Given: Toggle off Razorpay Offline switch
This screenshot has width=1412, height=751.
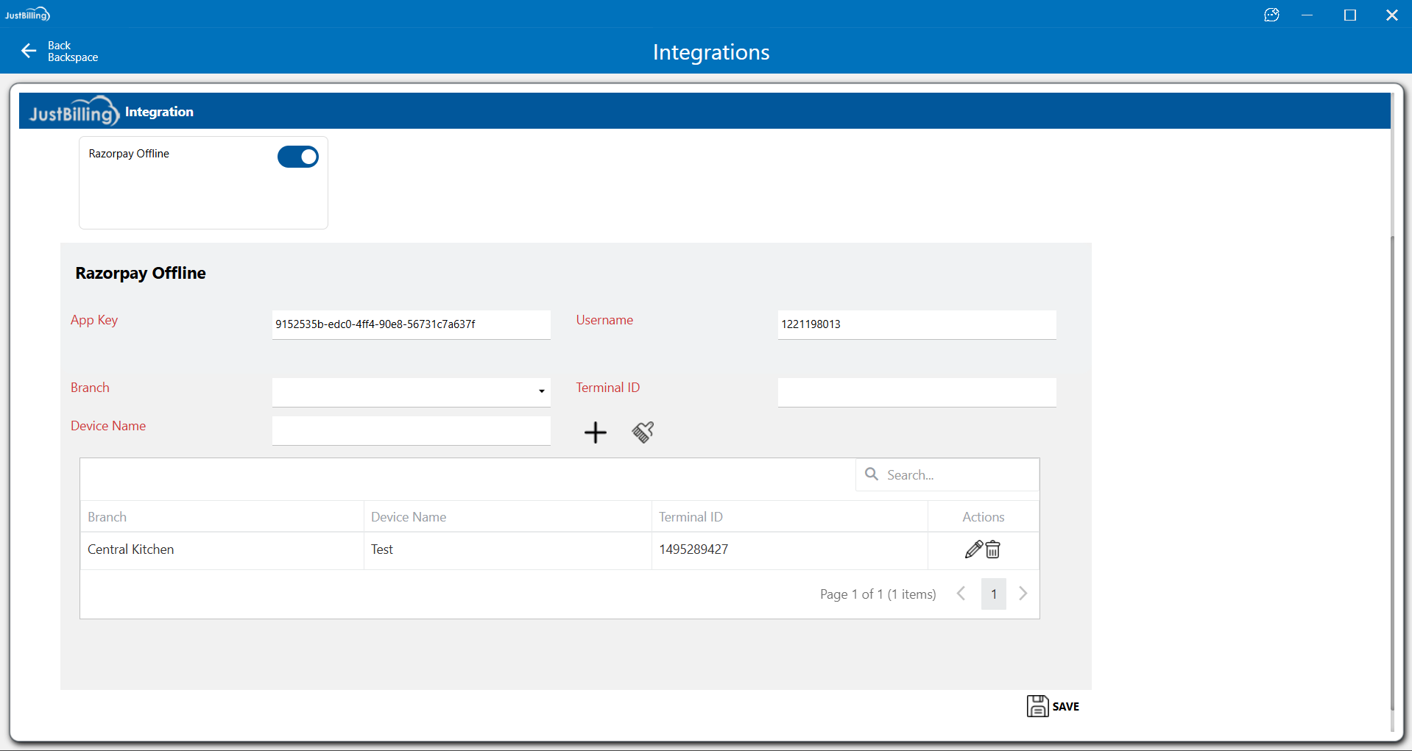Looking at the screenshot, I should (298, 157).
